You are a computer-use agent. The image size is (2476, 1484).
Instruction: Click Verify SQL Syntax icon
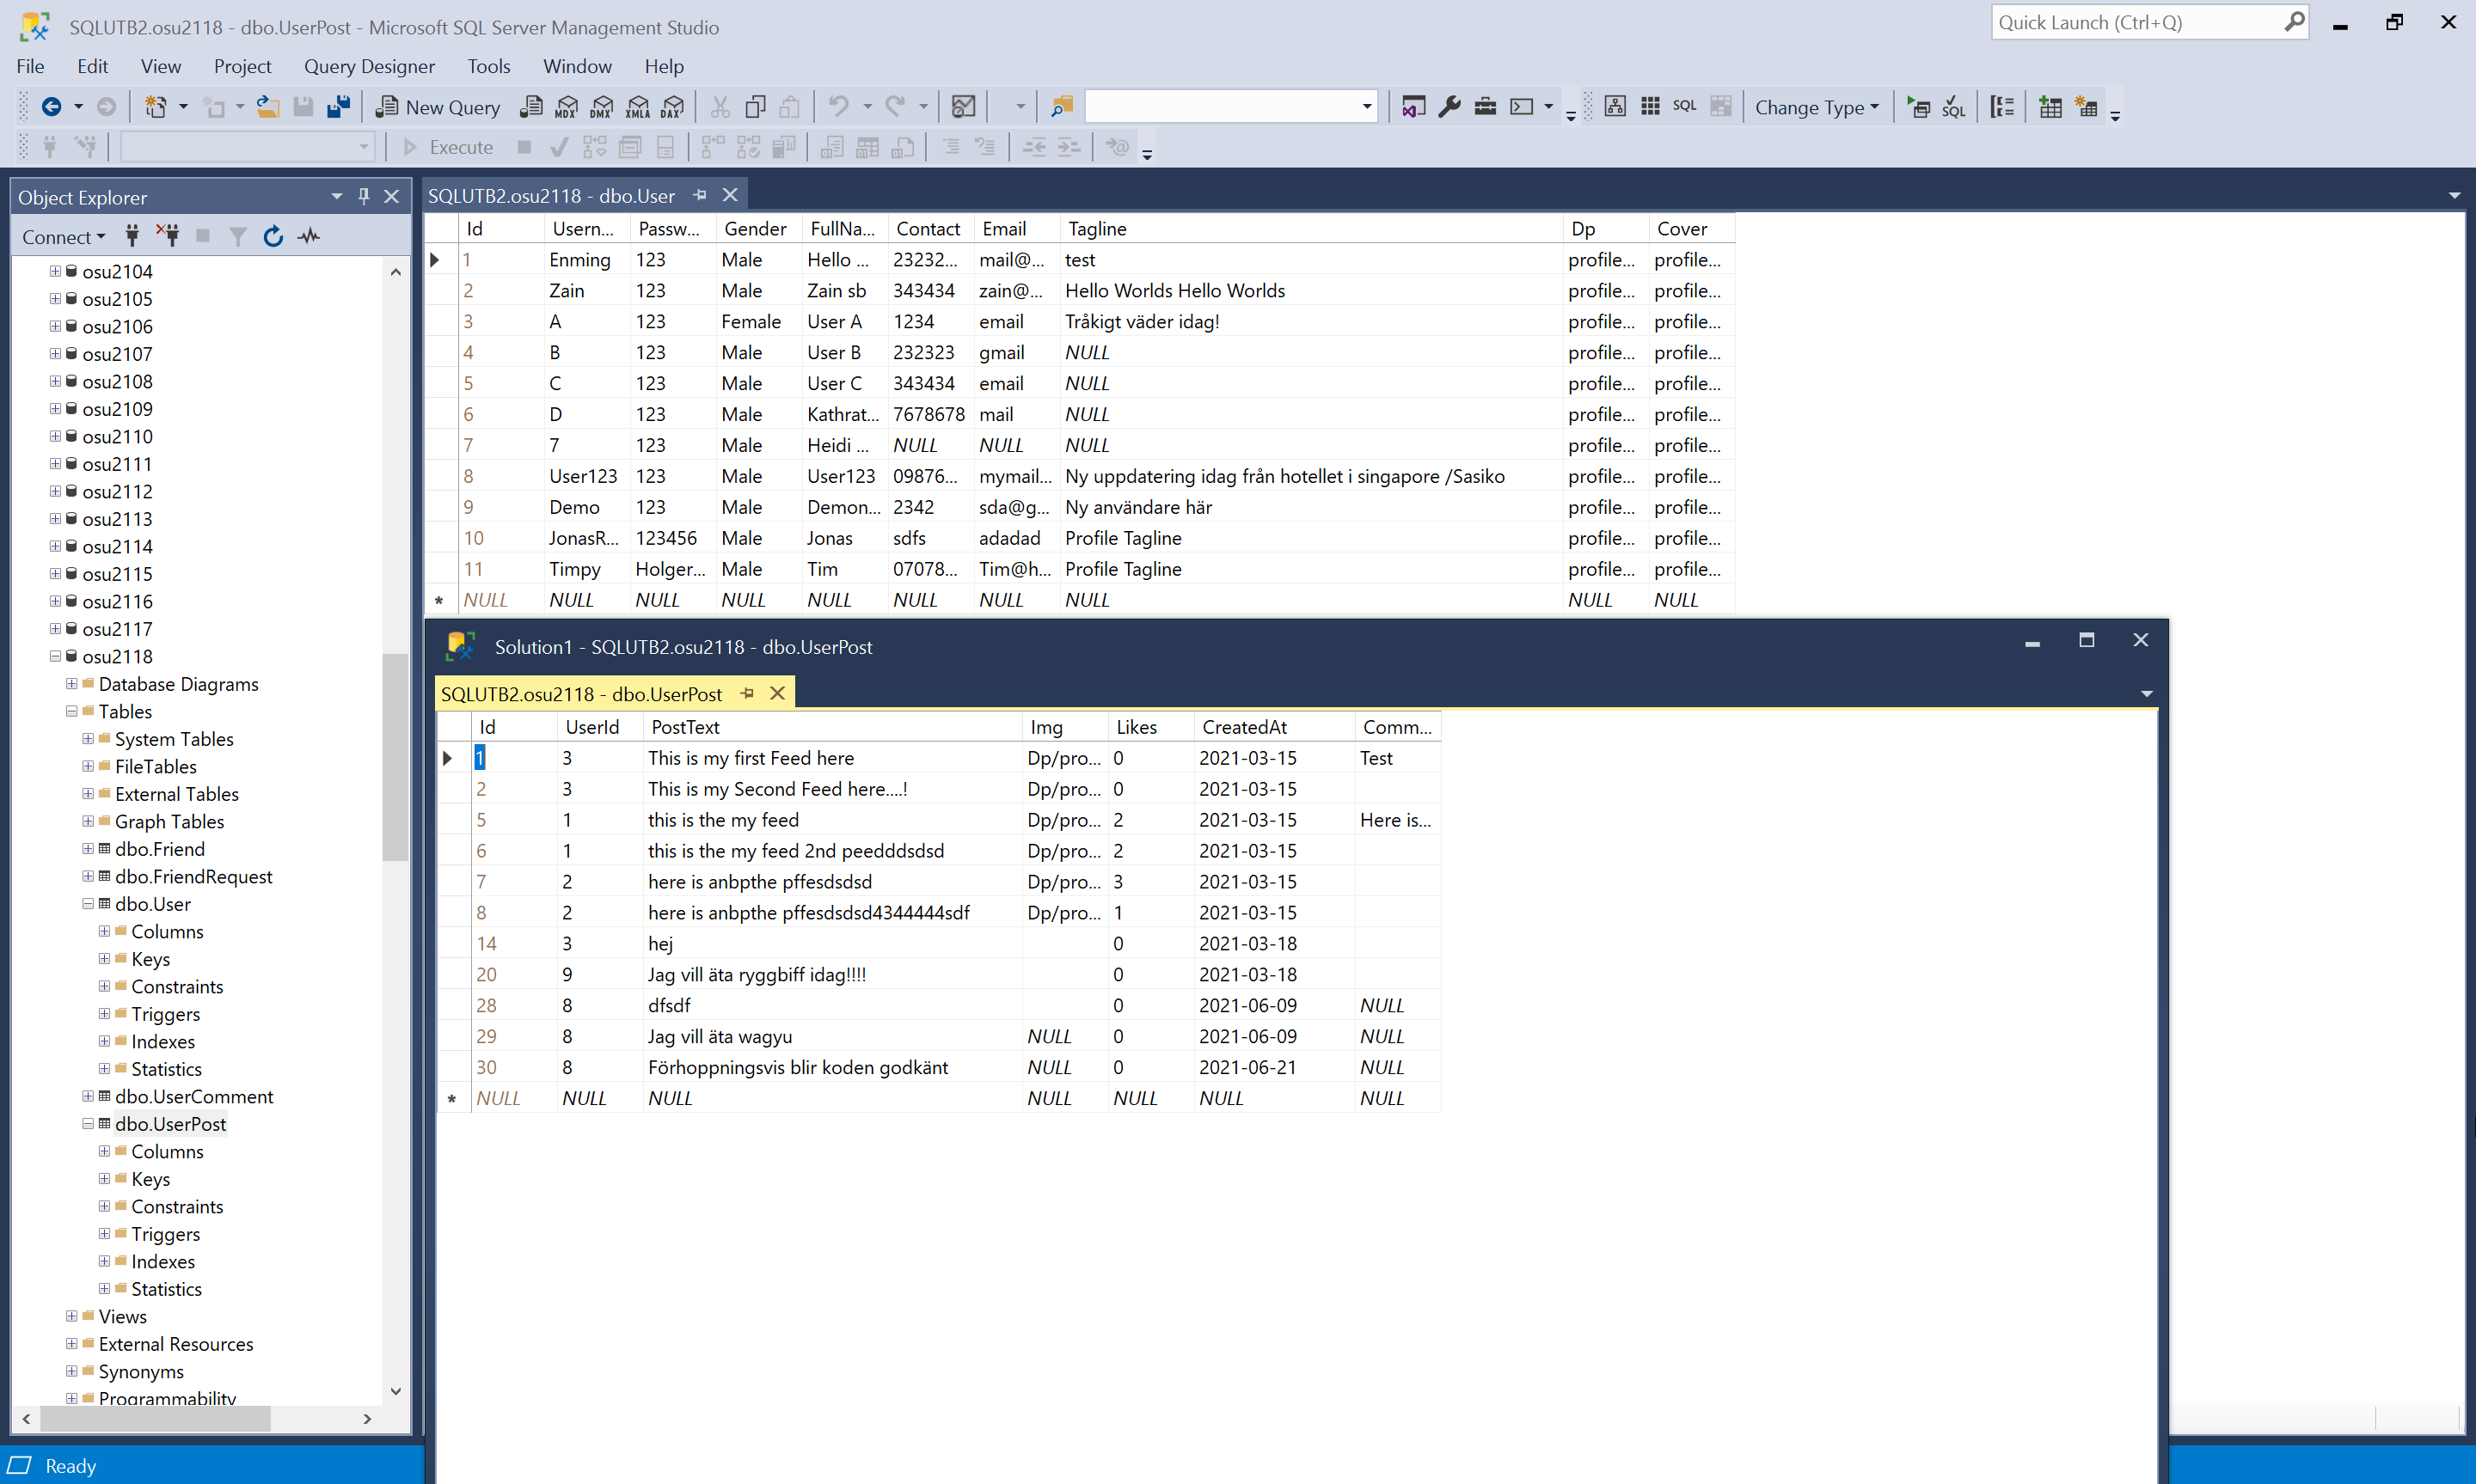click(x=1952, y=107)
